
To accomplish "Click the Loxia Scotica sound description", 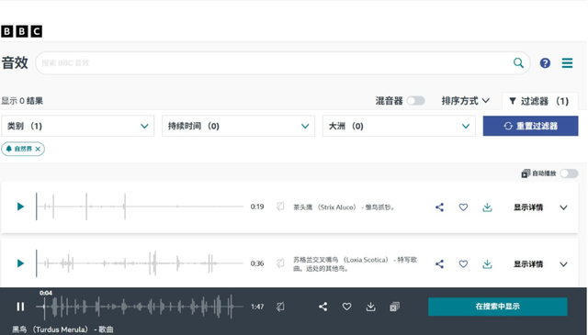I will (355, 264).
